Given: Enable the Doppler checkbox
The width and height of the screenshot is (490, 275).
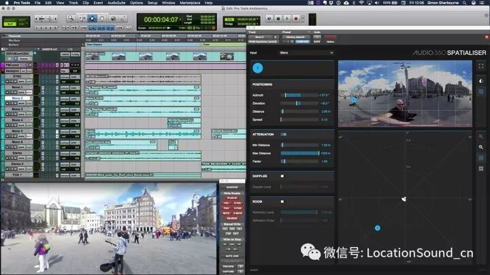Looking at the screenshot, I should pos(282,176).
